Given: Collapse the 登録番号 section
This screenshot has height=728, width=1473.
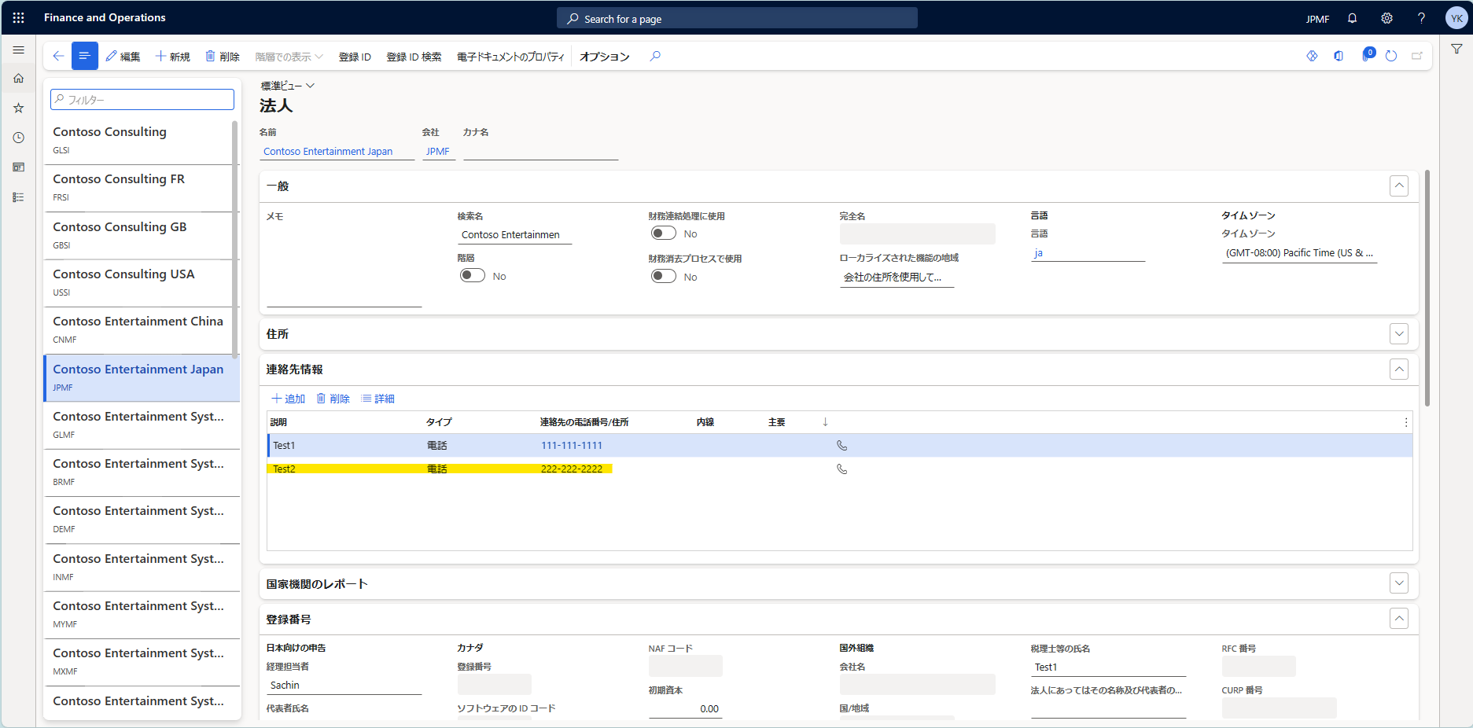Looking at the screenshot, I should (x=1399, y=619).
